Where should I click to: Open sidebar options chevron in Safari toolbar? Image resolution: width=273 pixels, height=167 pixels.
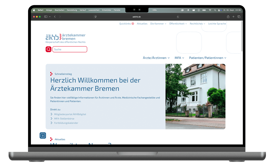click(x=50, y=17)
